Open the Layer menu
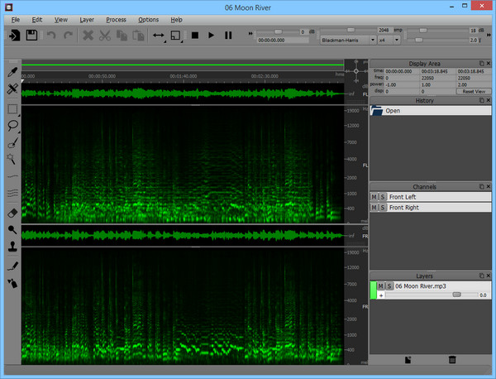Screen dimensions: 496x379 pyautogui.click(x=87, y=19)
